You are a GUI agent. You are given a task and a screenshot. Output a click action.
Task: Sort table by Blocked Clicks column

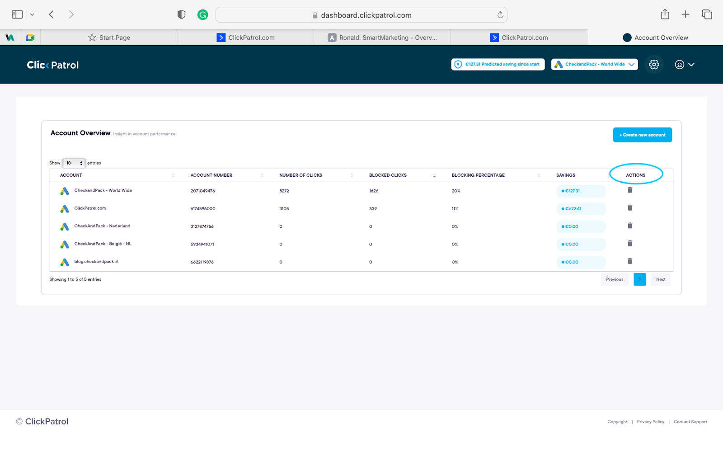click(x=388, y=175)
